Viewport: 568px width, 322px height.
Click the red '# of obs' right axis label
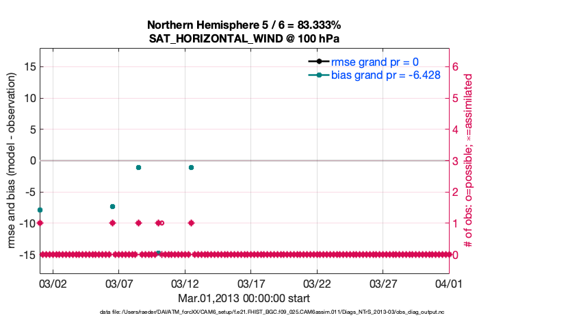click(x=469, y=161)
